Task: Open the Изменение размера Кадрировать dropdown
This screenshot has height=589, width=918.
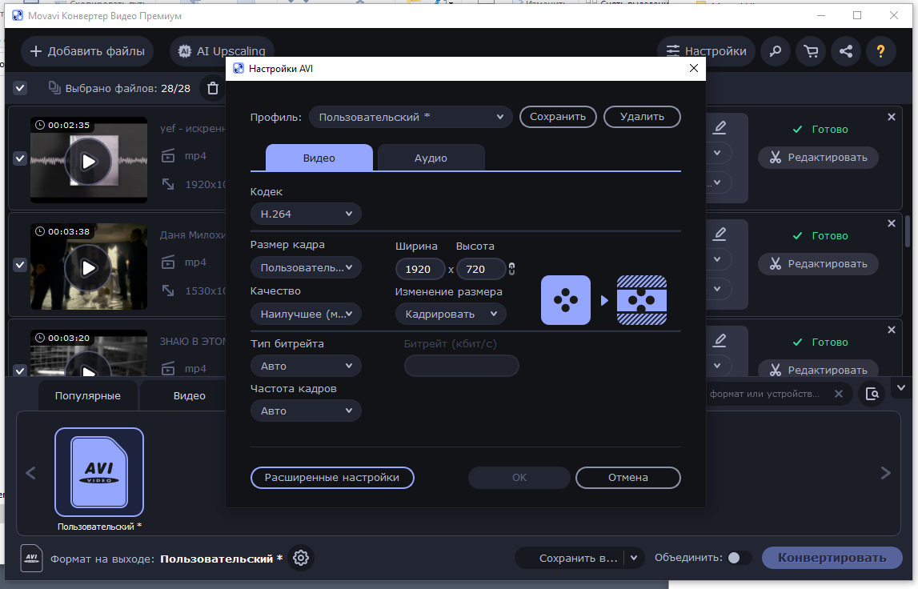Action: click(x=451, y=314)
